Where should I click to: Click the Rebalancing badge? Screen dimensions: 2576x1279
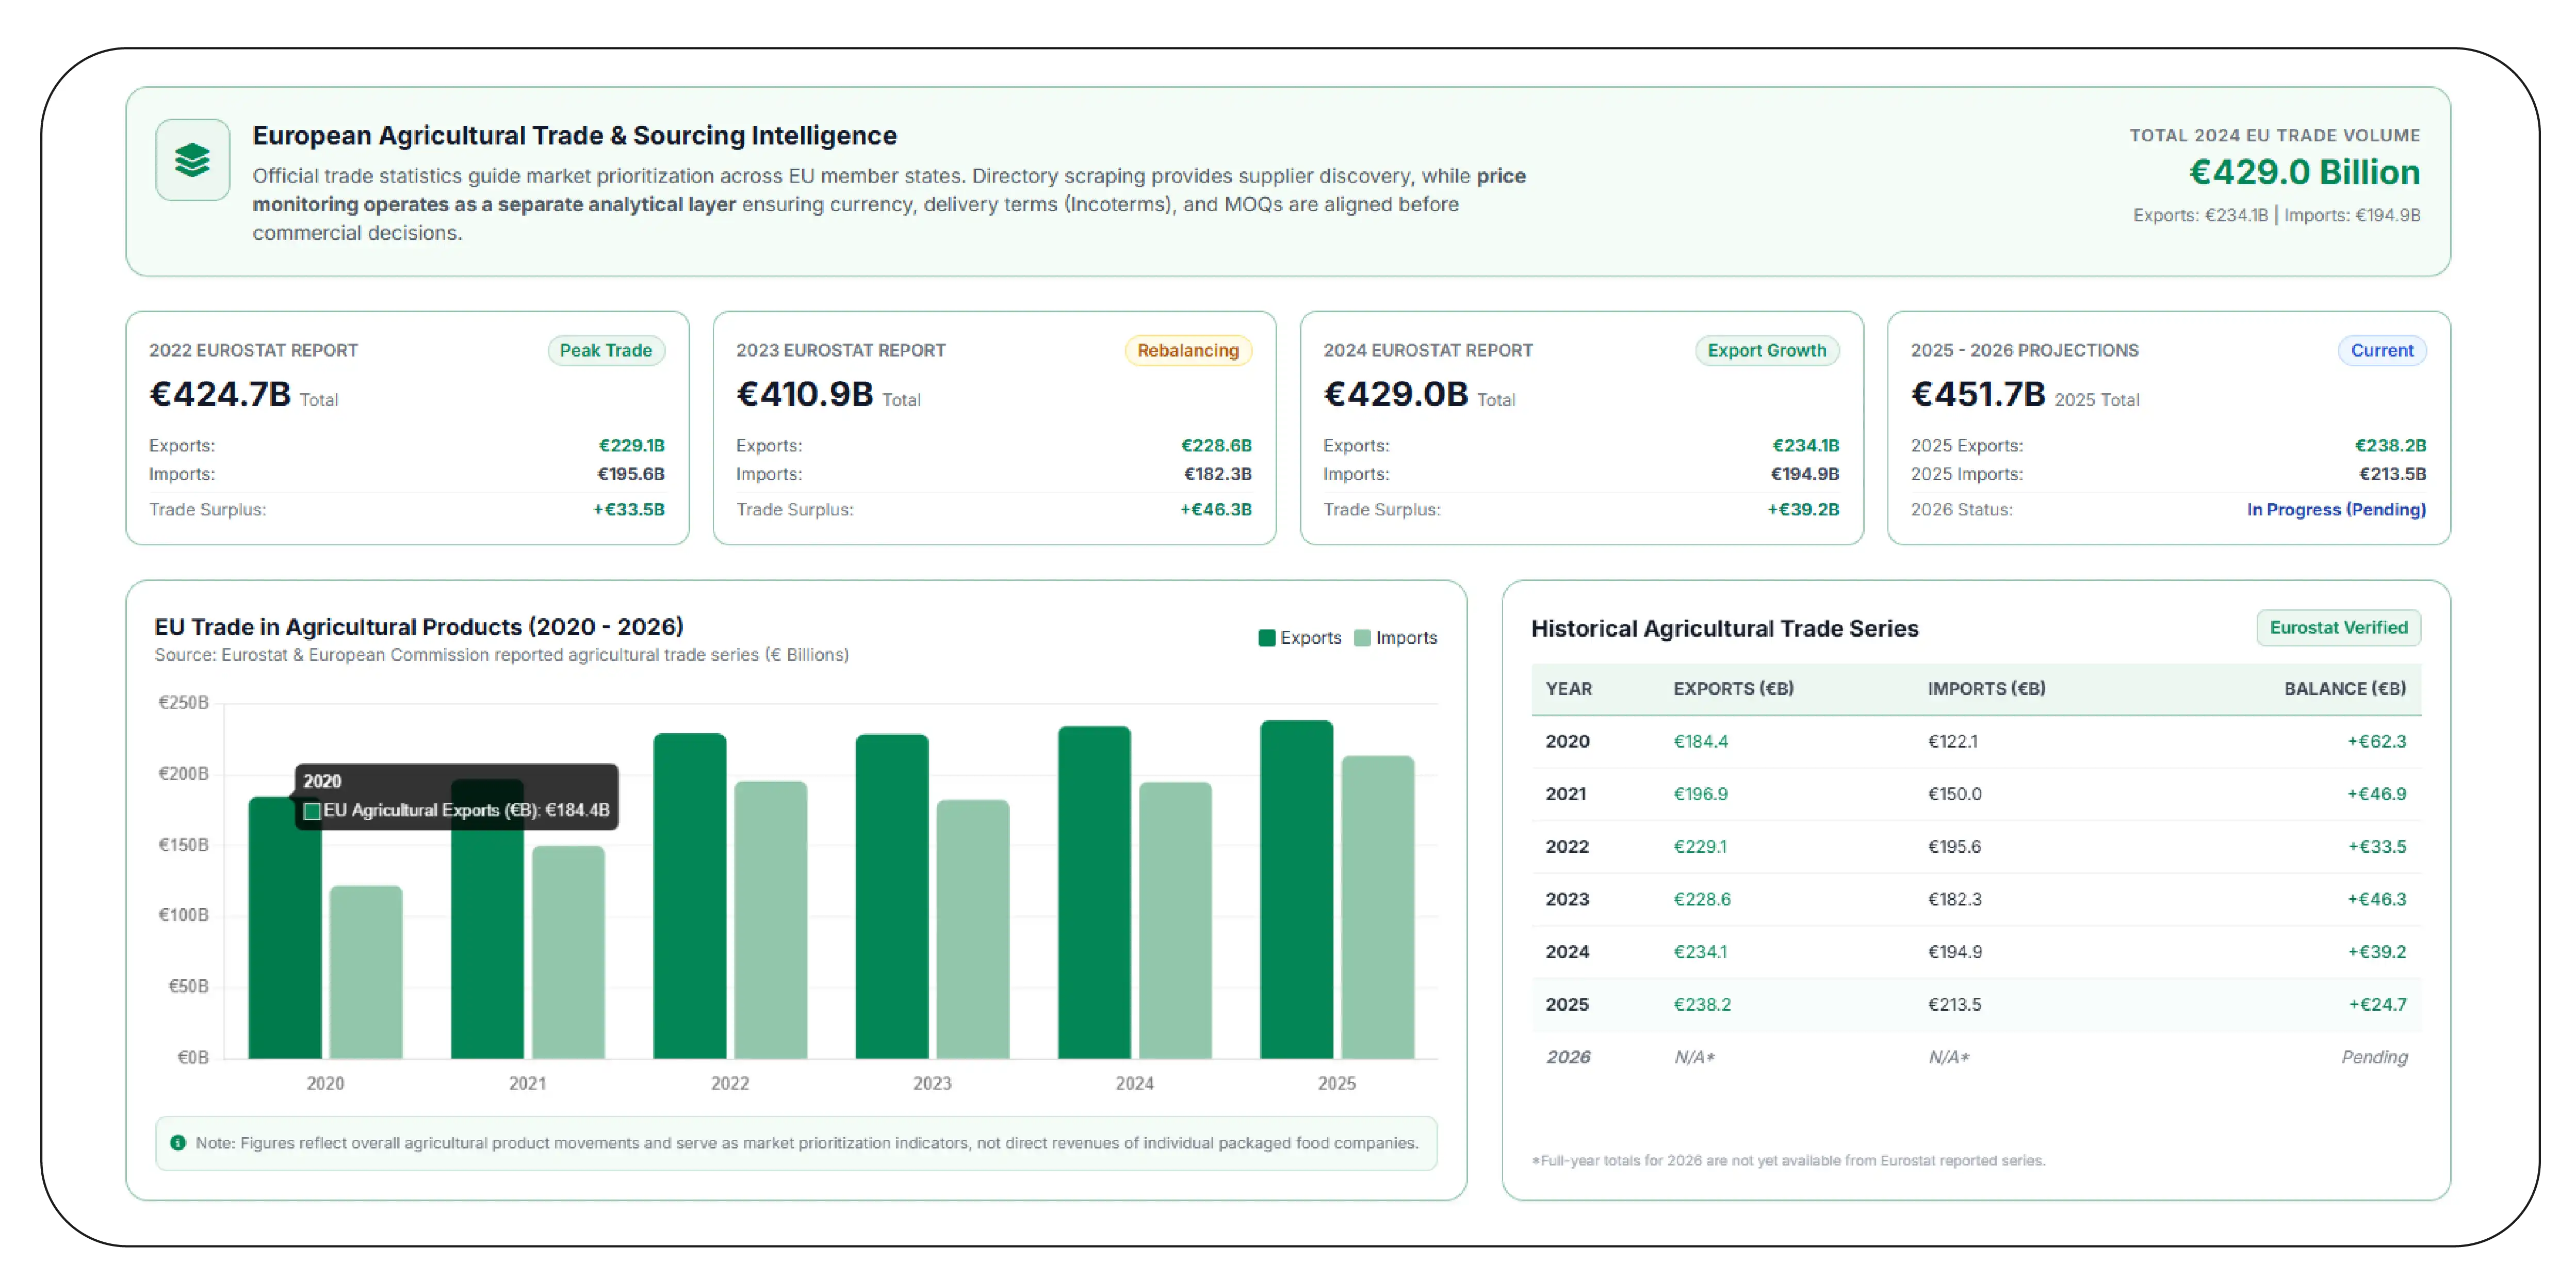1188,350
